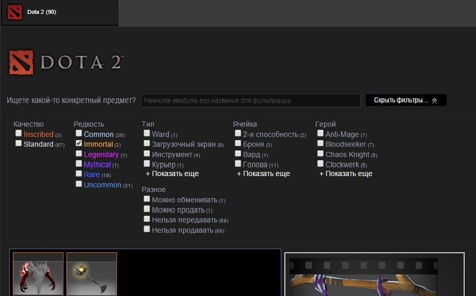Click the item preview image with purple hands

[x=364, y=277]
